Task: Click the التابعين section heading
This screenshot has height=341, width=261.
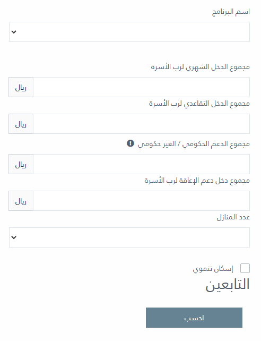Action: pos(228,285)
